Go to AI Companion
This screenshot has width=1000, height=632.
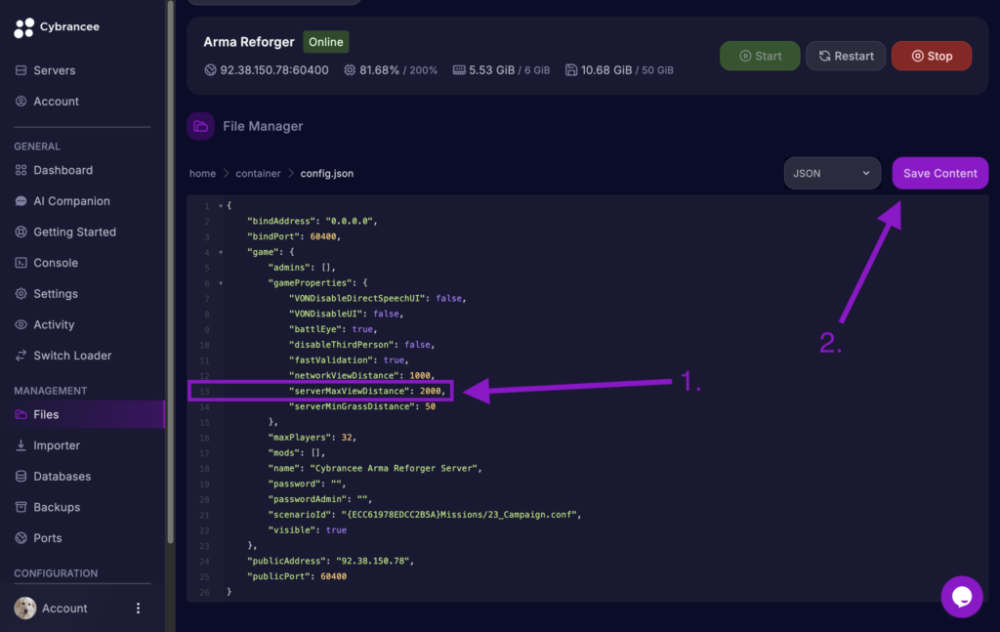71,201
